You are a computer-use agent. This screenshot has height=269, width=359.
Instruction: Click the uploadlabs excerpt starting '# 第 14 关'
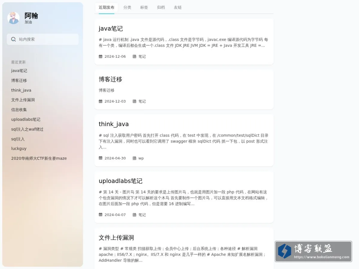[183, 198]
